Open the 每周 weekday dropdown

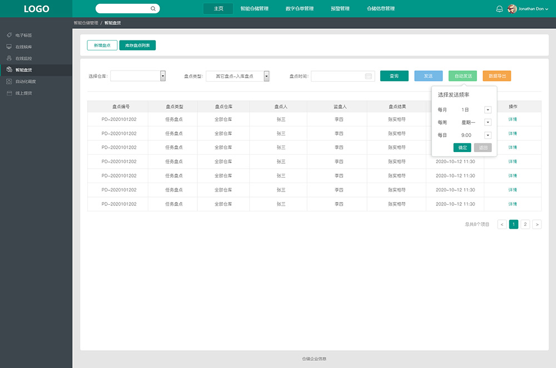(488, 123)
